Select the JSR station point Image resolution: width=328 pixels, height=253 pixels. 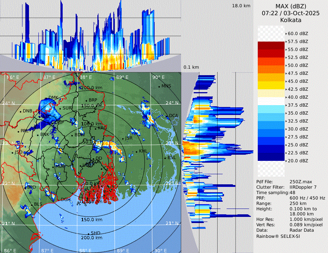(x=123, y=138)
